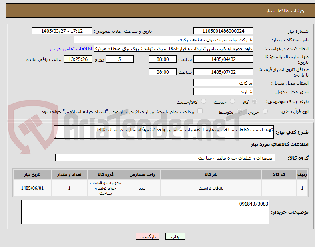
Task: Click the ردیف column header
Action: click(302, 174)
